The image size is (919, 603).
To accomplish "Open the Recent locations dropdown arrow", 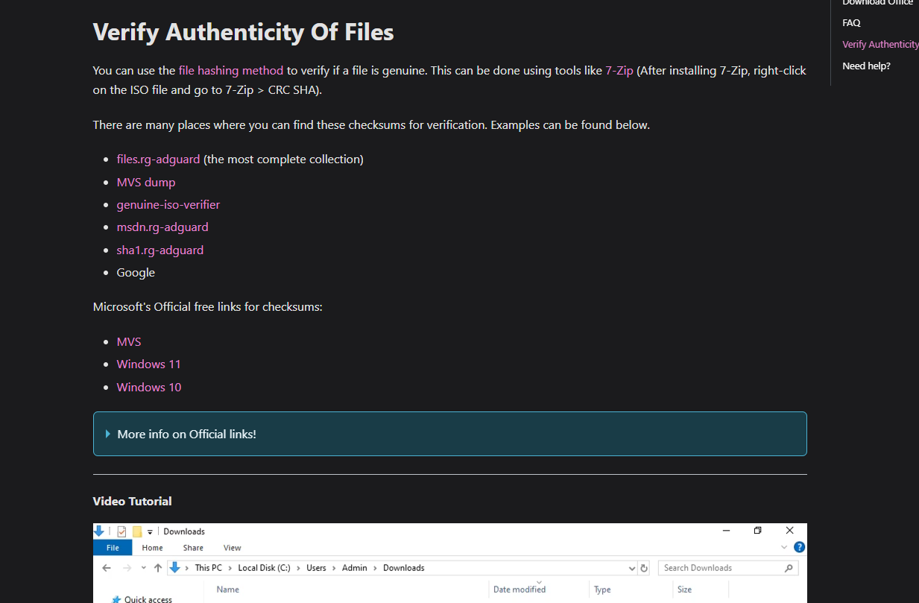I will coord(142,568).
